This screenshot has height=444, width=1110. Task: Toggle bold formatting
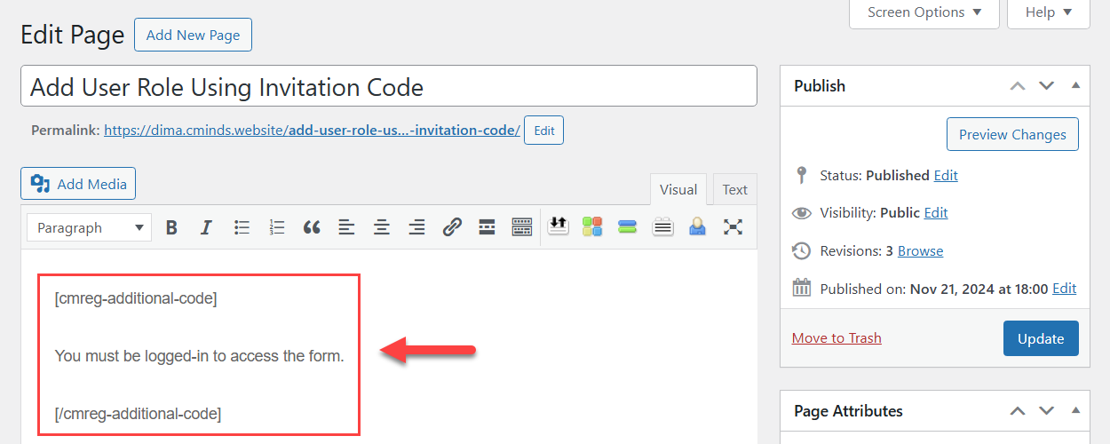coord(171,227)
